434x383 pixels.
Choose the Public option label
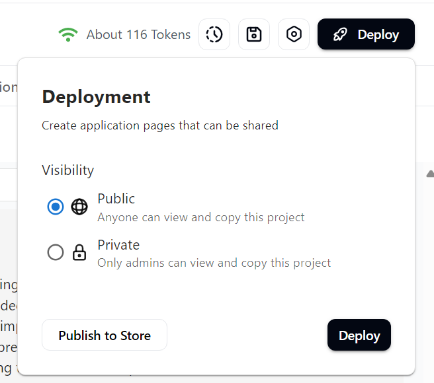(x=116, y=199)
